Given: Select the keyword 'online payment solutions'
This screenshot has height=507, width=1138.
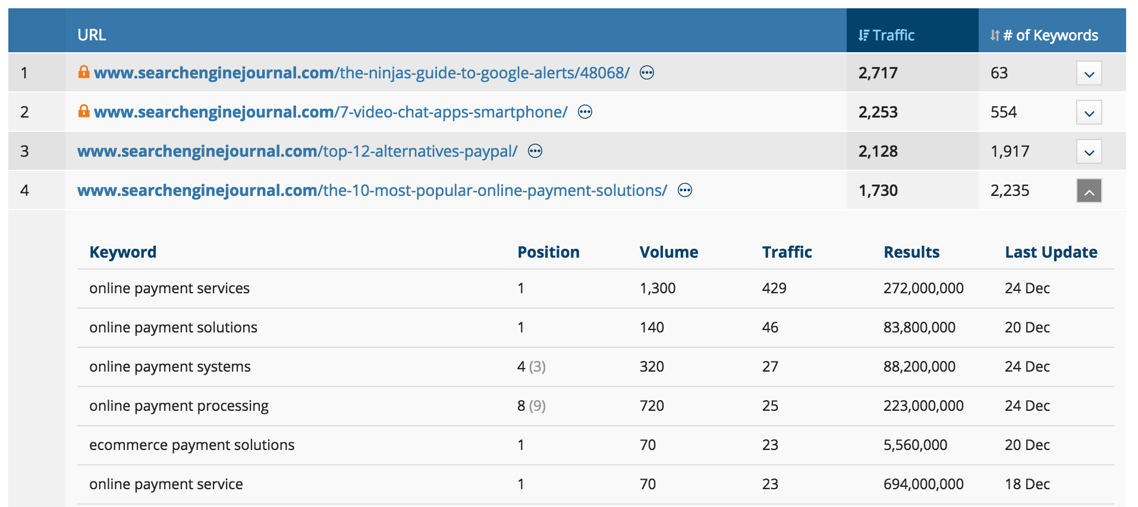Looking at the screenshot, I should click(x=173, y=328).
